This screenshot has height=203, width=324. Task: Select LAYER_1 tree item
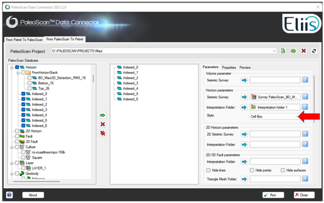click(x=39, y=168)
